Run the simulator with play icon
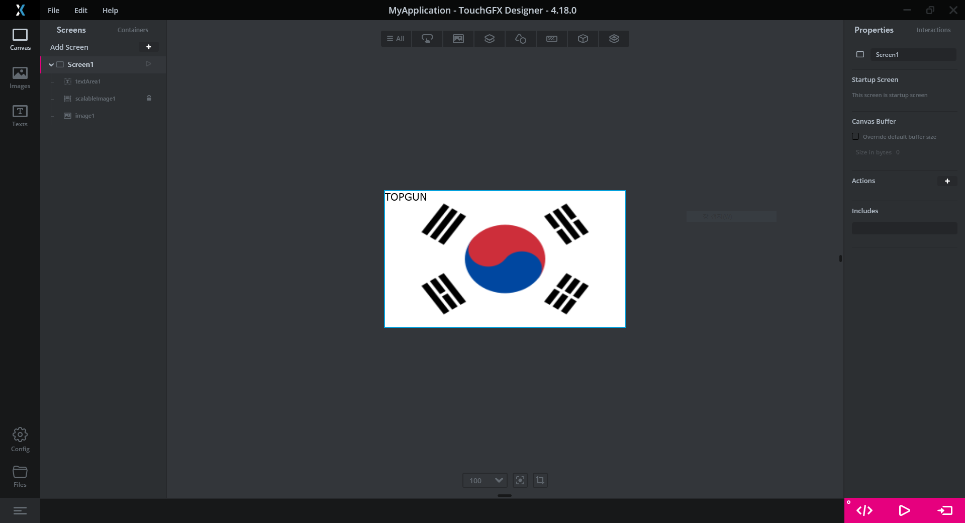Image resolution: width=965 pixels, height=523 pixels. point(904,511)
